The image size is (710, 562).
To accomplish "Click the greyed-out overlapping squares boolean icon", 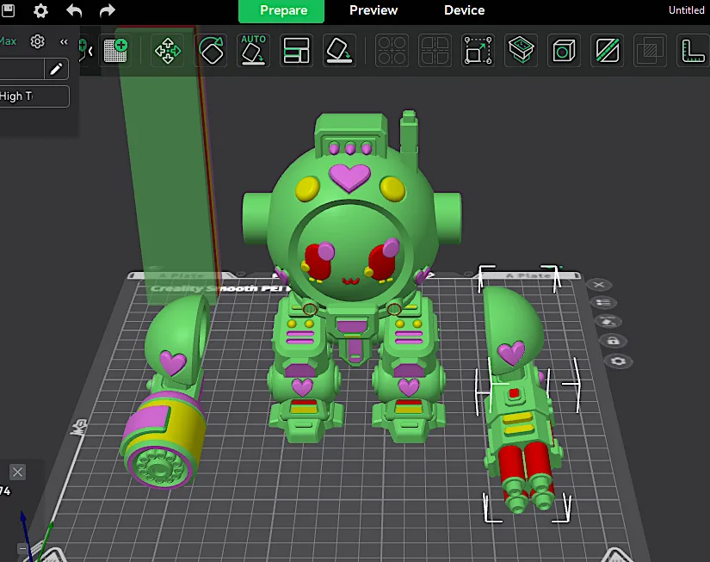I will point(650,50).
